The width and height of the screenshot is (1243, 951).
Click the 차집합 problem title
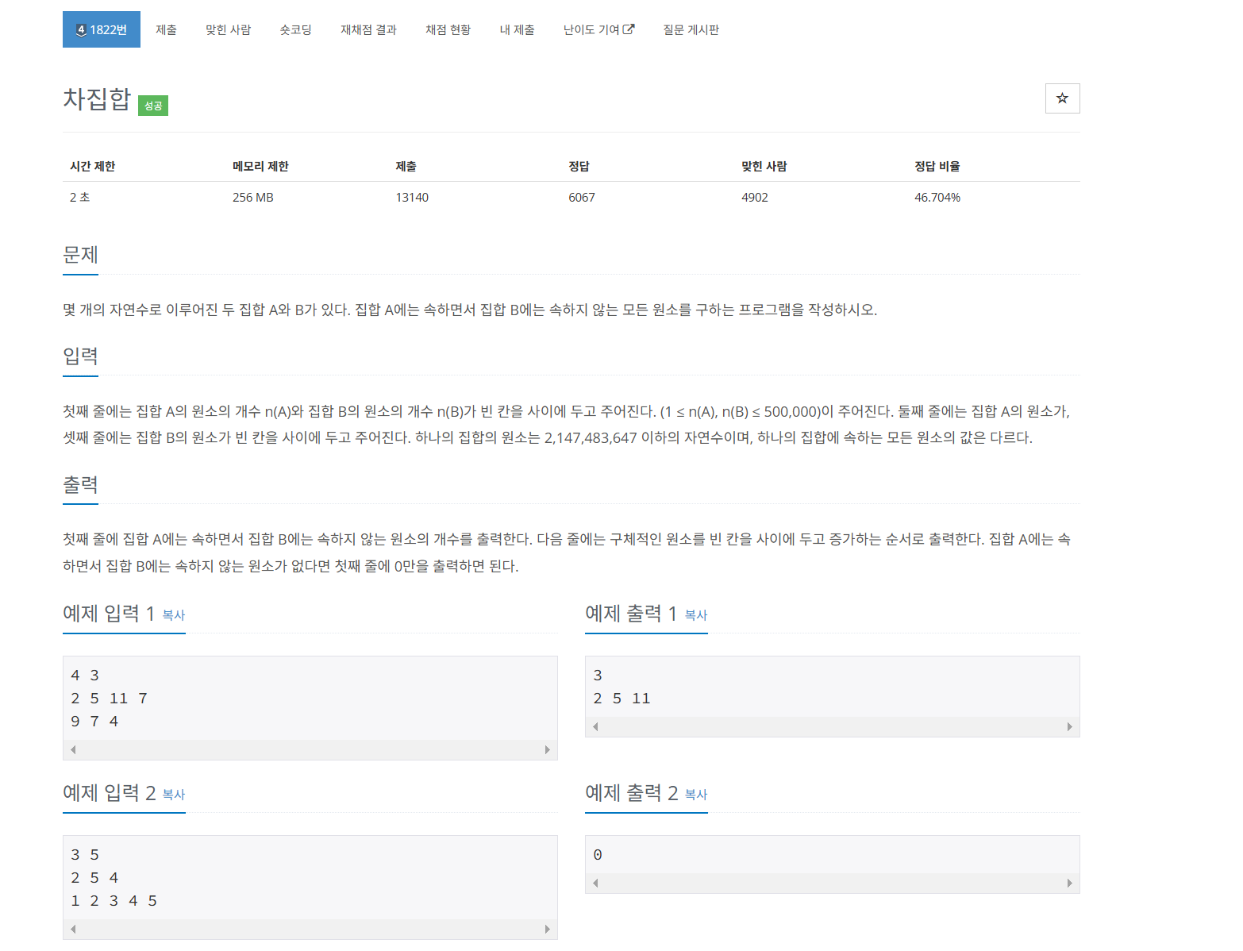point(97,98)
